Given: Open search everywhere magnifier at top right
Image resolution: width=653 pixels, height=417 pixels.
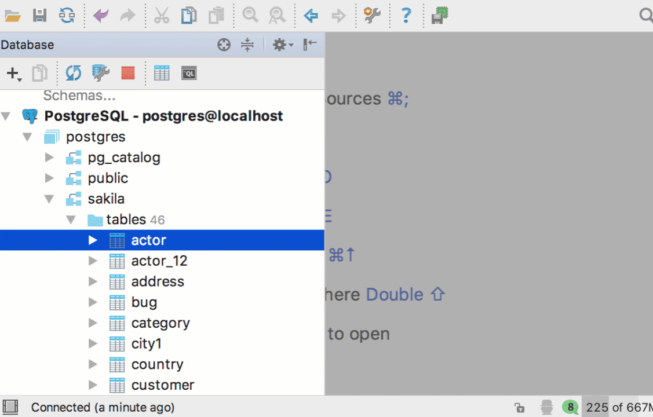Looking at the screenshot, I should [x=646, y=16].
